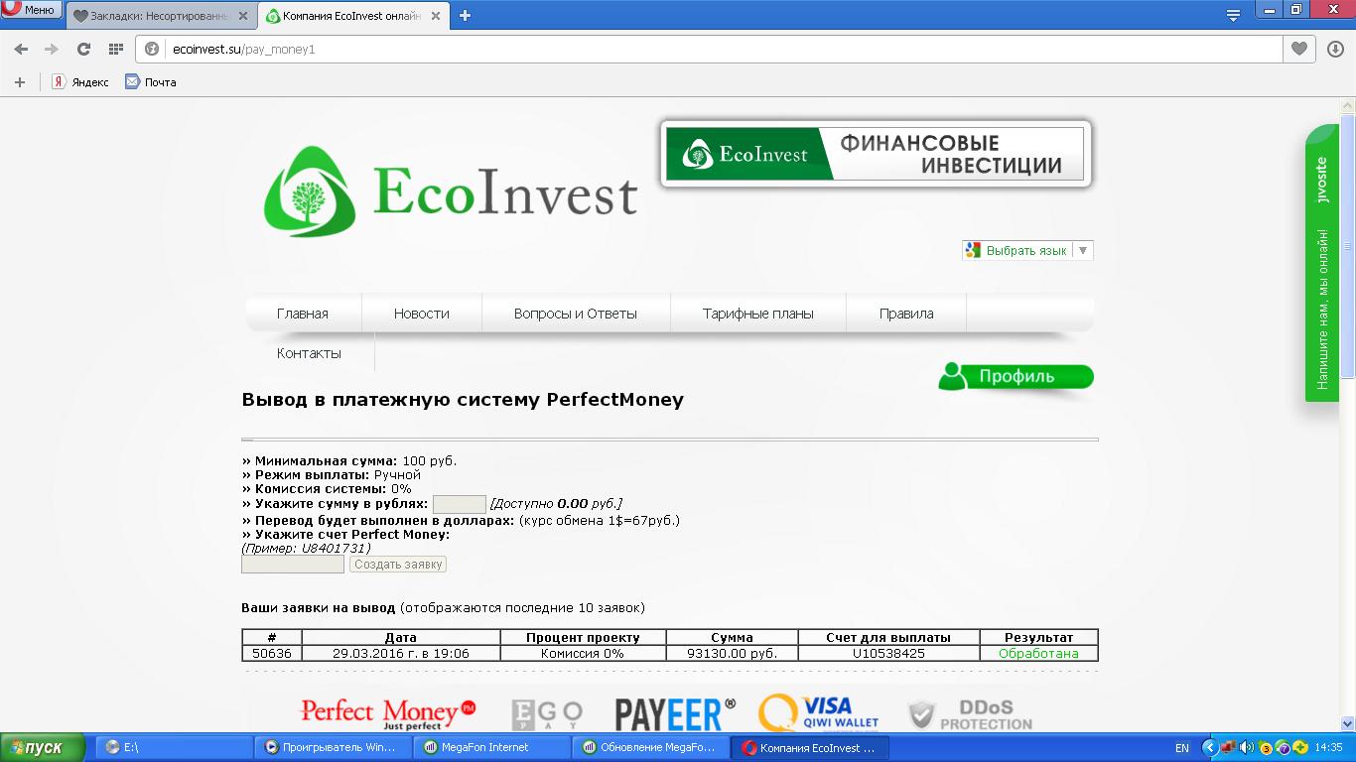The image size is (1356, 762).
Task: Click request number 50636 cell
Action: 272,654
